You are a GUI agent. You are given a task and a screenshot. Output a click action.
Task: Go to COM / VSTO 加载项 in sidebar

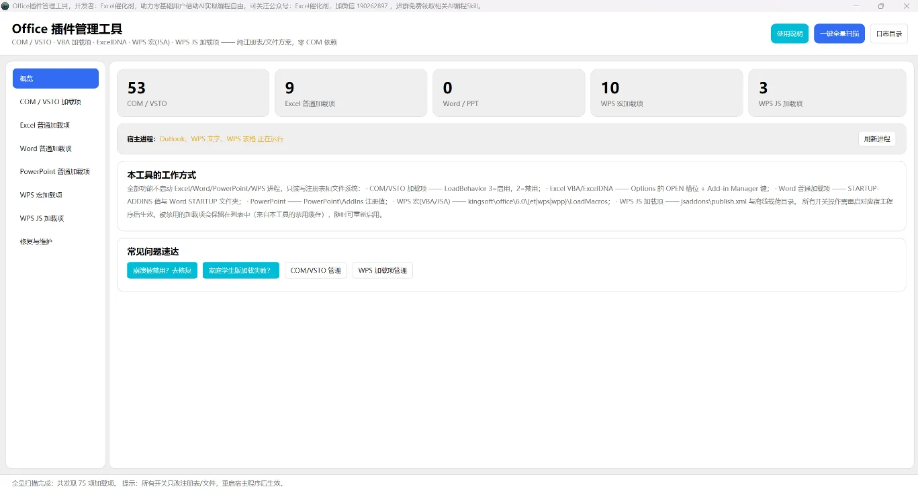click(x=56, y=102)
